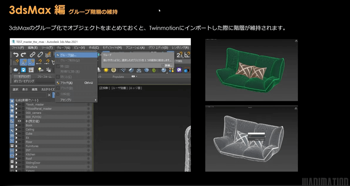
Task: Toggle freeze snowflake on Book layer row
Action: [x=88, y=125]
